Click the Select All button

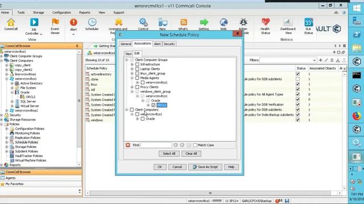(169, 154)
